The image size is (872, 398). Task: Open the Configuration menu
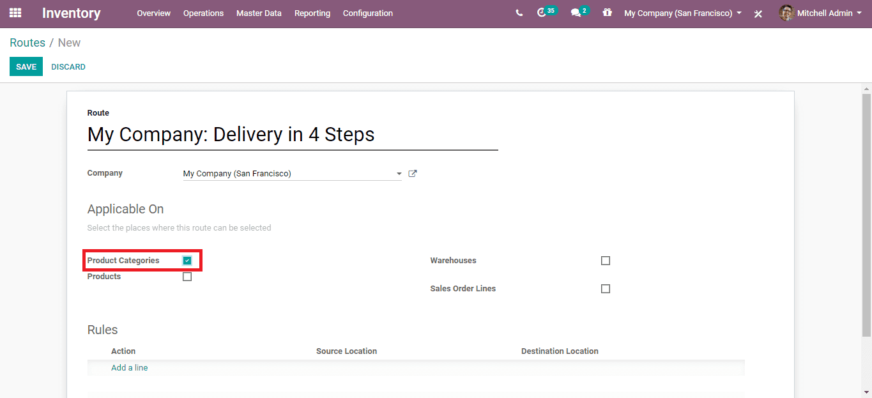click(368, 13)
